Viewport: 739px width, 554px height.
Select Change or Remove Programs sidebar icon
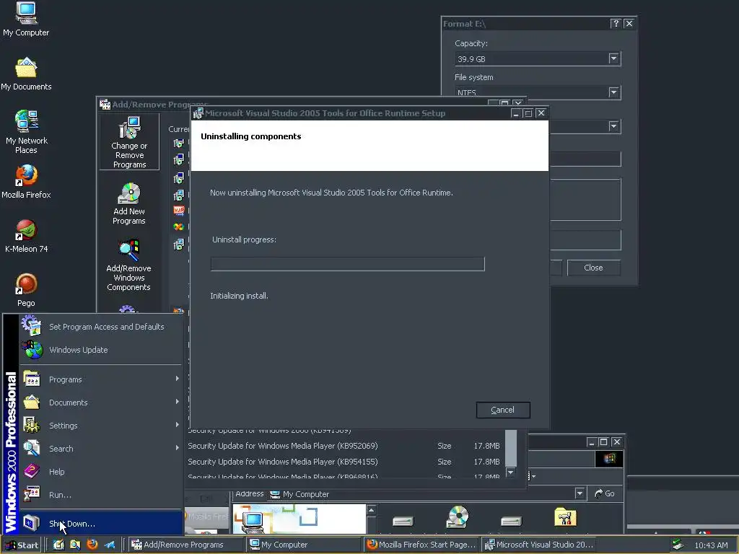click(x=129, y=142)
